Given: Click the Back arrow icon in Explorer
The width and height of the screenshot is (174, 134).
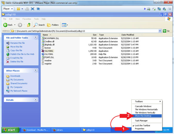Looking at the screenshot, I should click(x=5, y=25).
